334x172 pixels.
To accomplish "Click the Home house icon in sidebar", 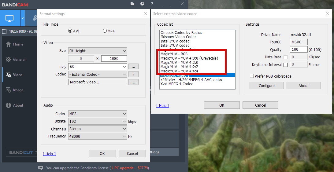I will click(8, 44).
